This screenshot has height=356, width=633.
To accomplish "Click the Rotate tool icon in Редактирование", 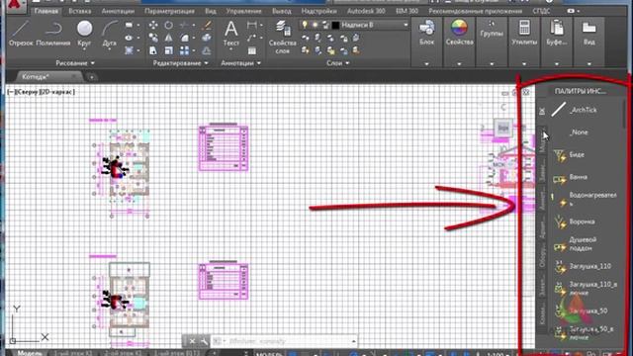I will pos(168,26).
